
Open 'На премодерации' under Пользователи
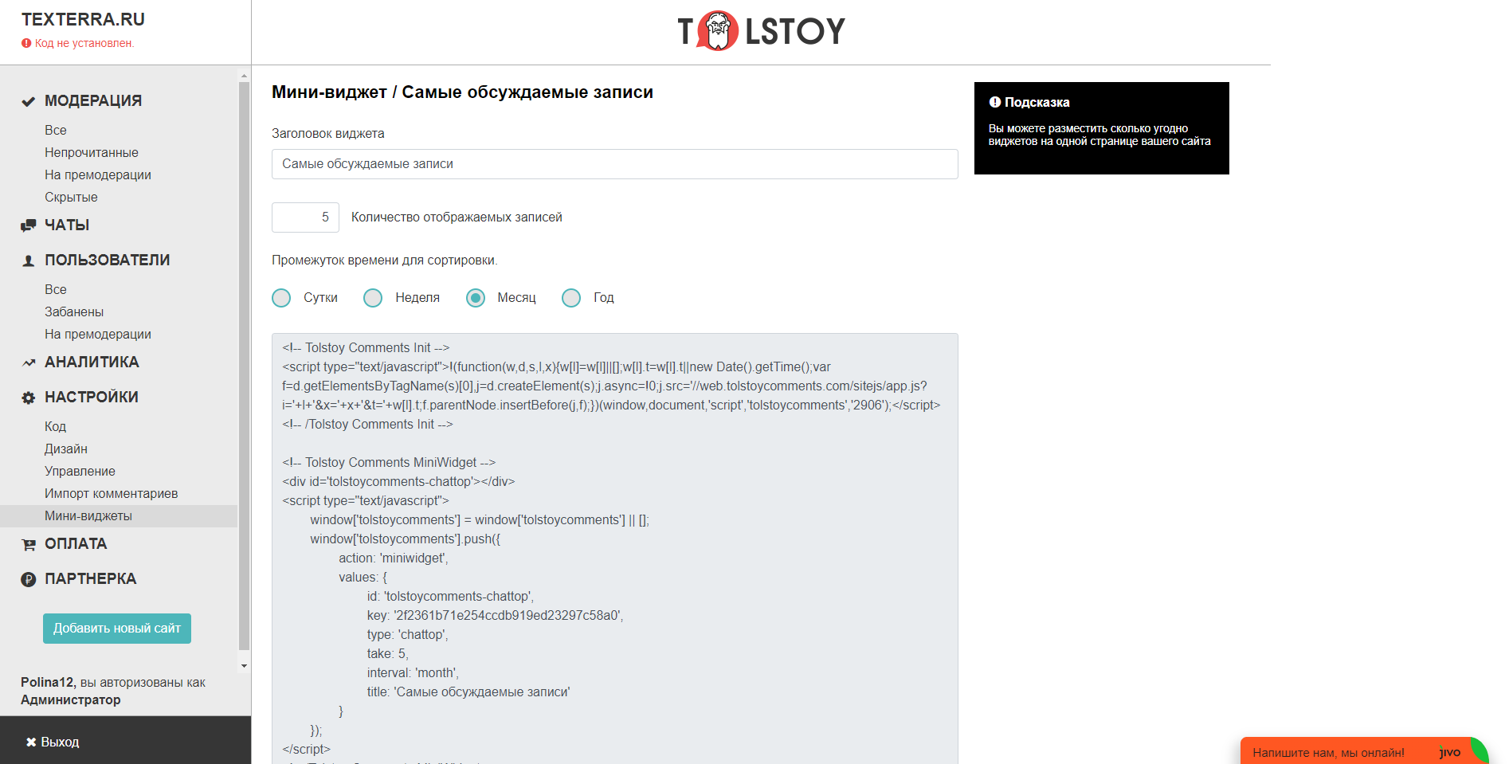(98, 334)
